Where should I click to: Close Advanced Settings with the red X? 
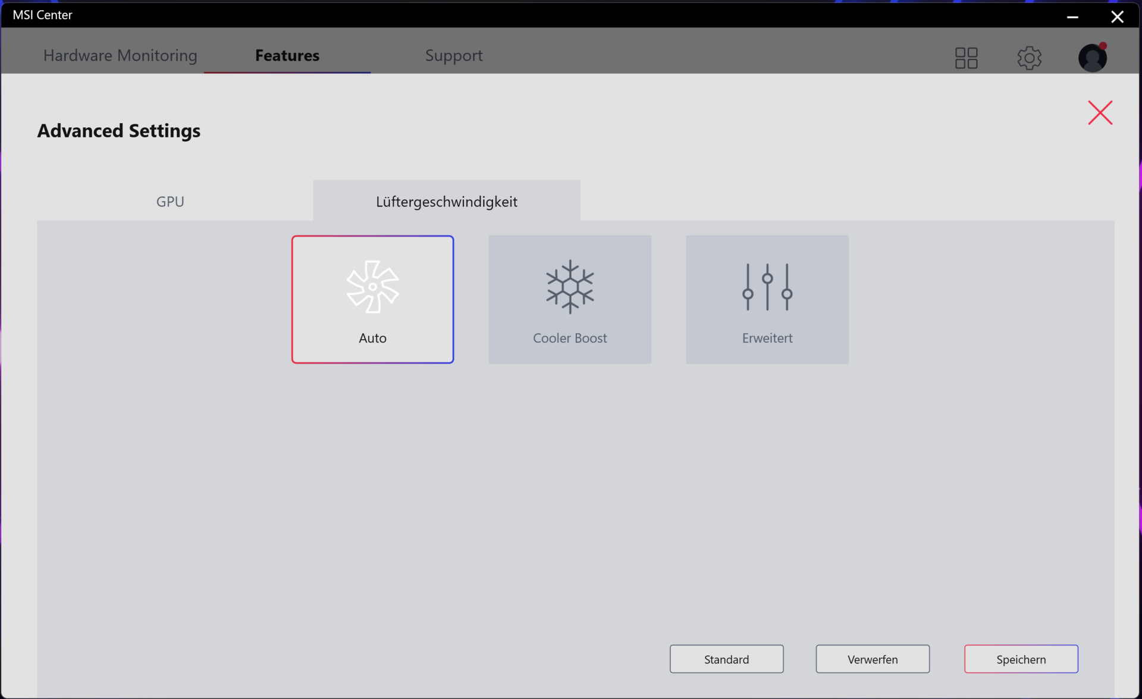[x=1100, y=112]
